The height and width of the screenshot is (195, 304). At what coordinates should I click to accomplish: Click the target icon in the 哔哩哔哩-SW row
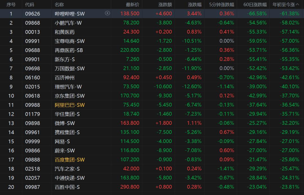point(108,13)
